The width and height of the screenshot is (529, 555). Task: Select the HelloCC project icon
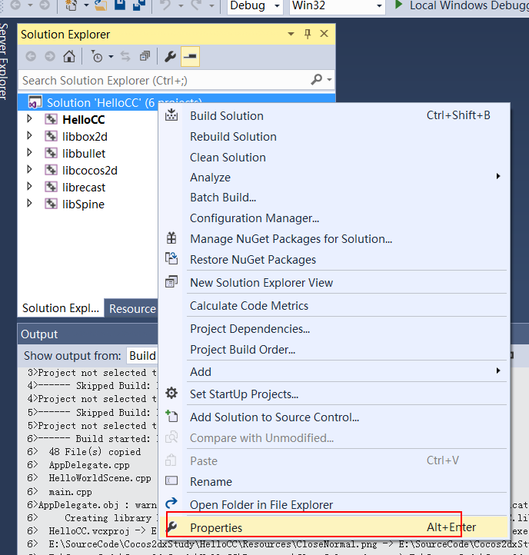(51, 119)
